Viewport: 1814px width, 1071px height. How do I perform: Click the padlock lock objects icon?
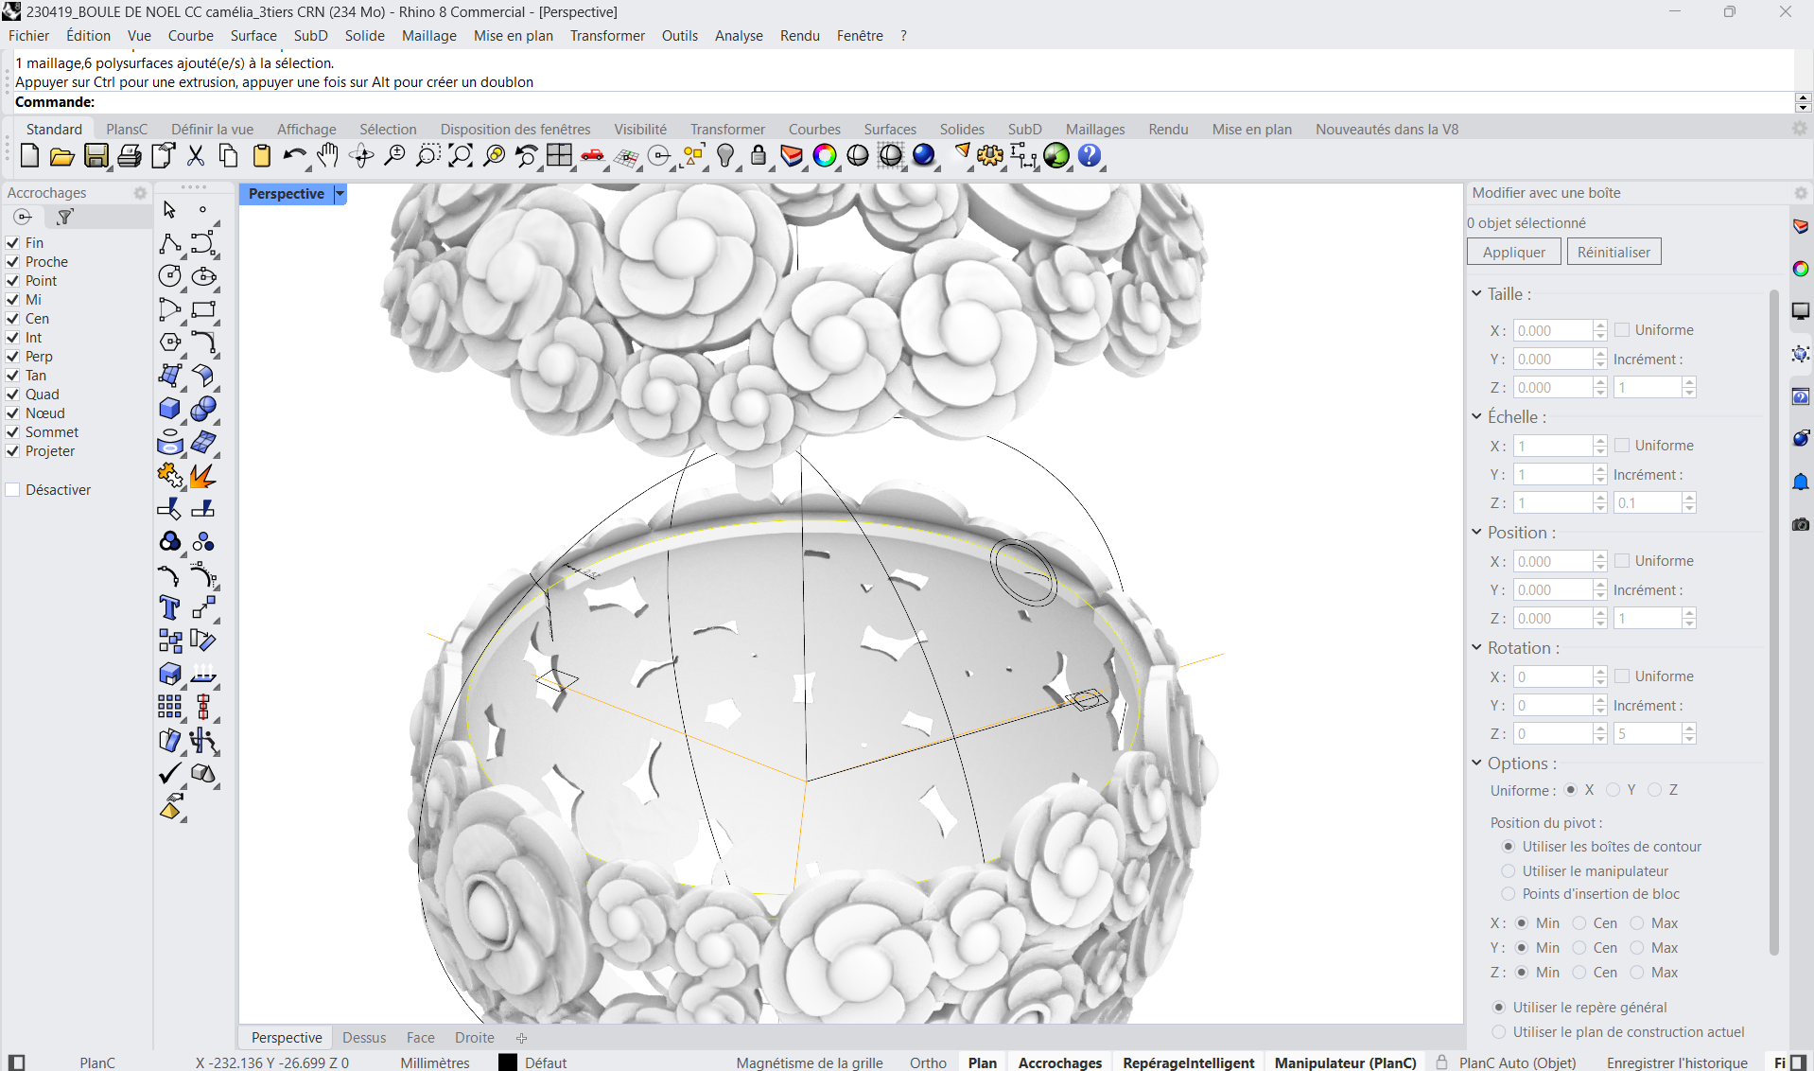coord(759,156)
